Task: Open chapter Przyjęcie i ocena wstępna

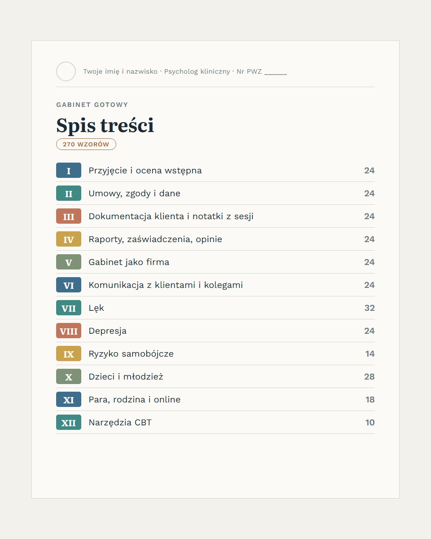Action: (145, 171)
